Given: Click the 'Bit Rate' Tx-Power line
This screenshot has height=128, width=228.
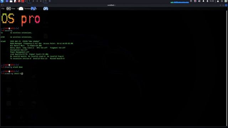Looking at the screenshot, I should (x=26, y=46).
